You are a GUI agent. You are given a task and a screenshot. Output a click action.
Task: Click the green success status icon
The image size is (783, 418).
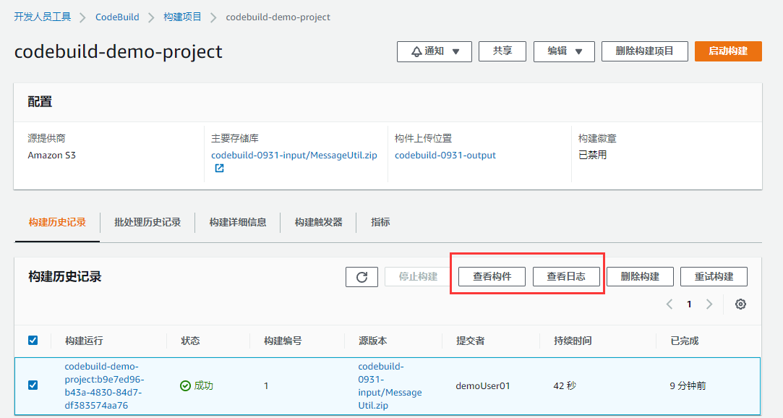[x=185, y=385]
